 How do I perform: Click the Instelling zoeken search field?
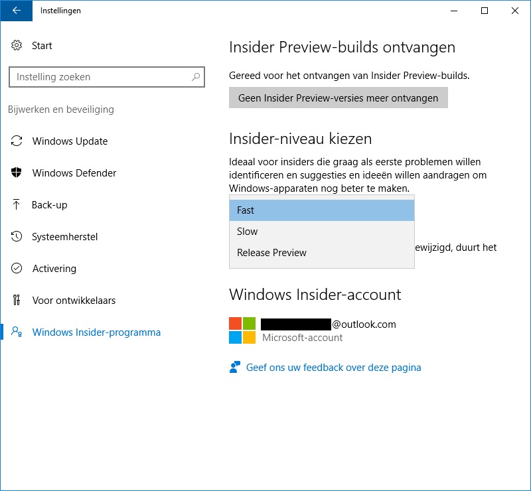coord(107,77)
